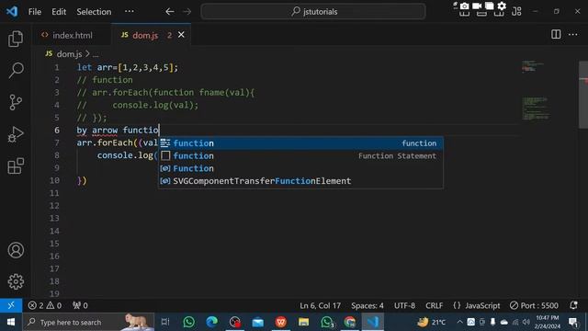Screen dimensions: 588x331
Task: Pick the SVGComponentTransferFunctionElement suggestion
Action: point(300,181)
